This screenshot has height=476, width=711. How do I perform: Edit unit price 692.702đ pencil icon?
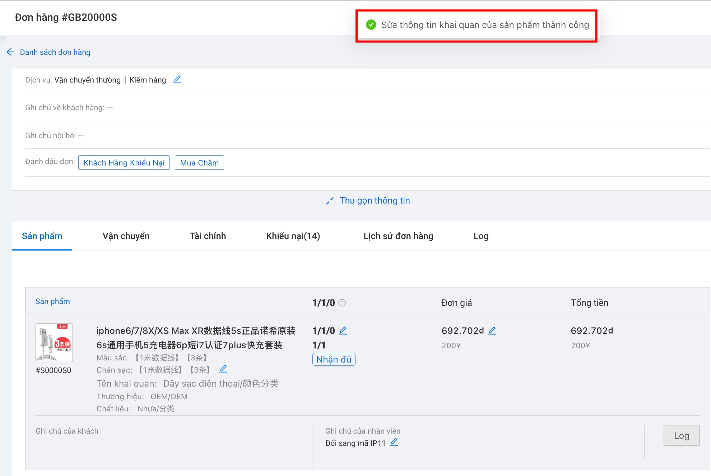click(492, 330)
